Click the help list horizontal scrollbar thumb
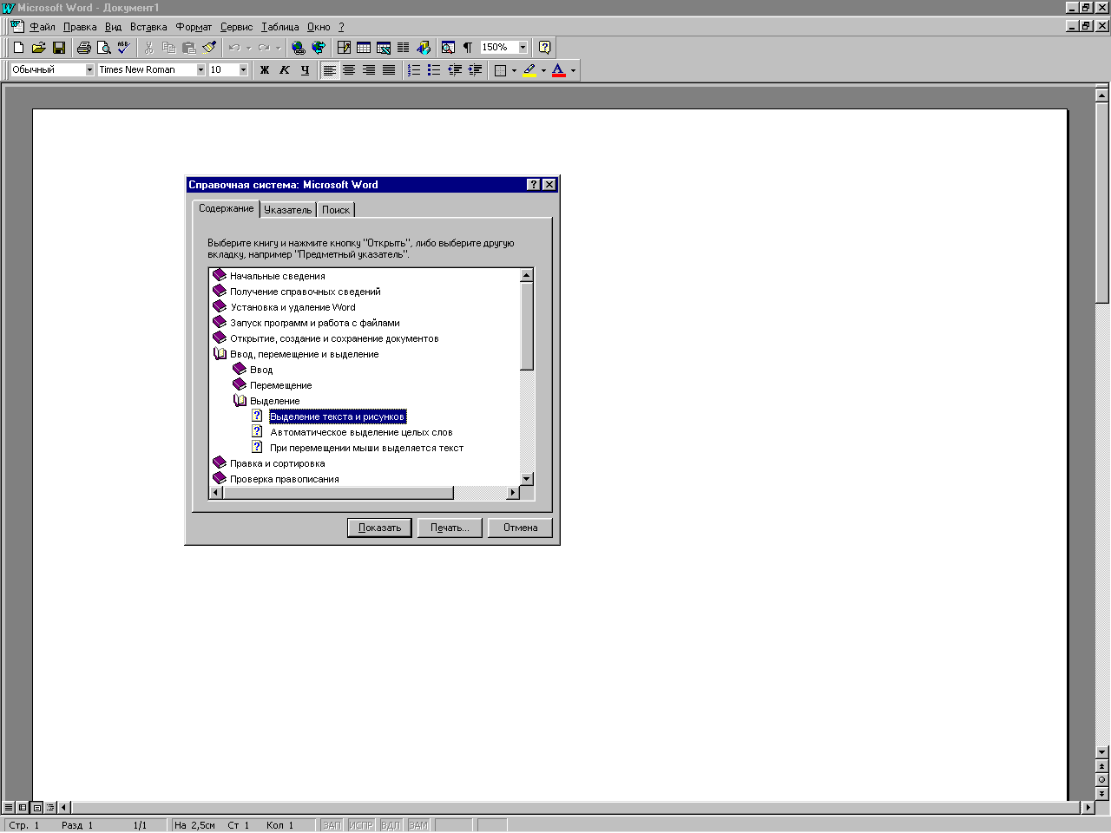This screenshot has width=1111, height=833. pos(339,493)
